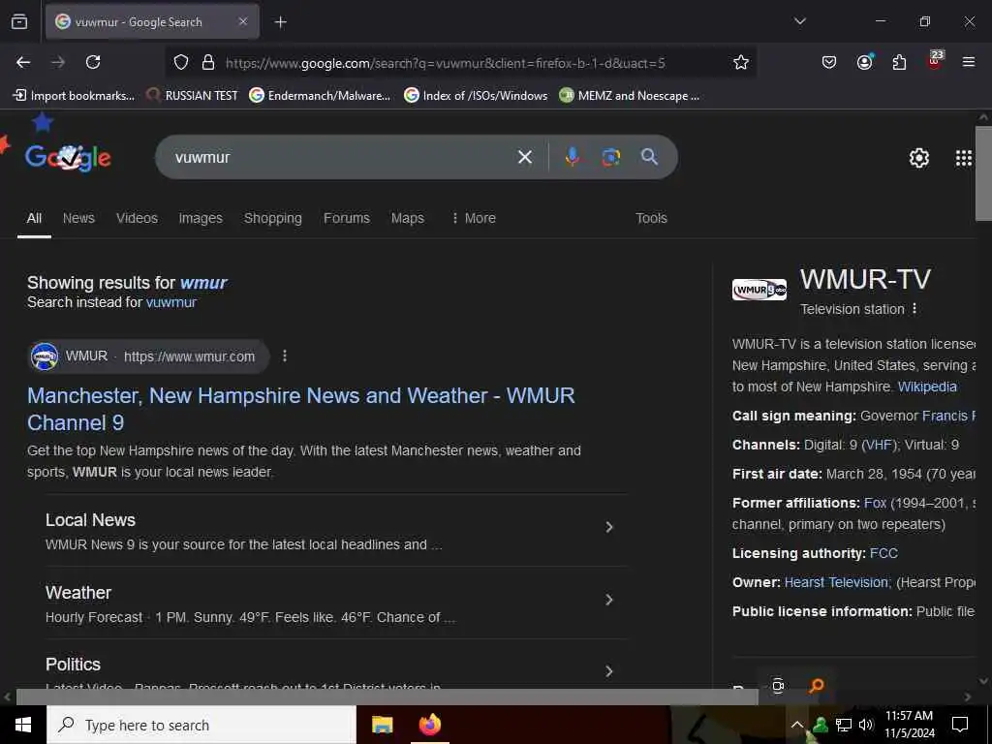
Task: Clear the search box with the X
Action: (x=524, y=157)
